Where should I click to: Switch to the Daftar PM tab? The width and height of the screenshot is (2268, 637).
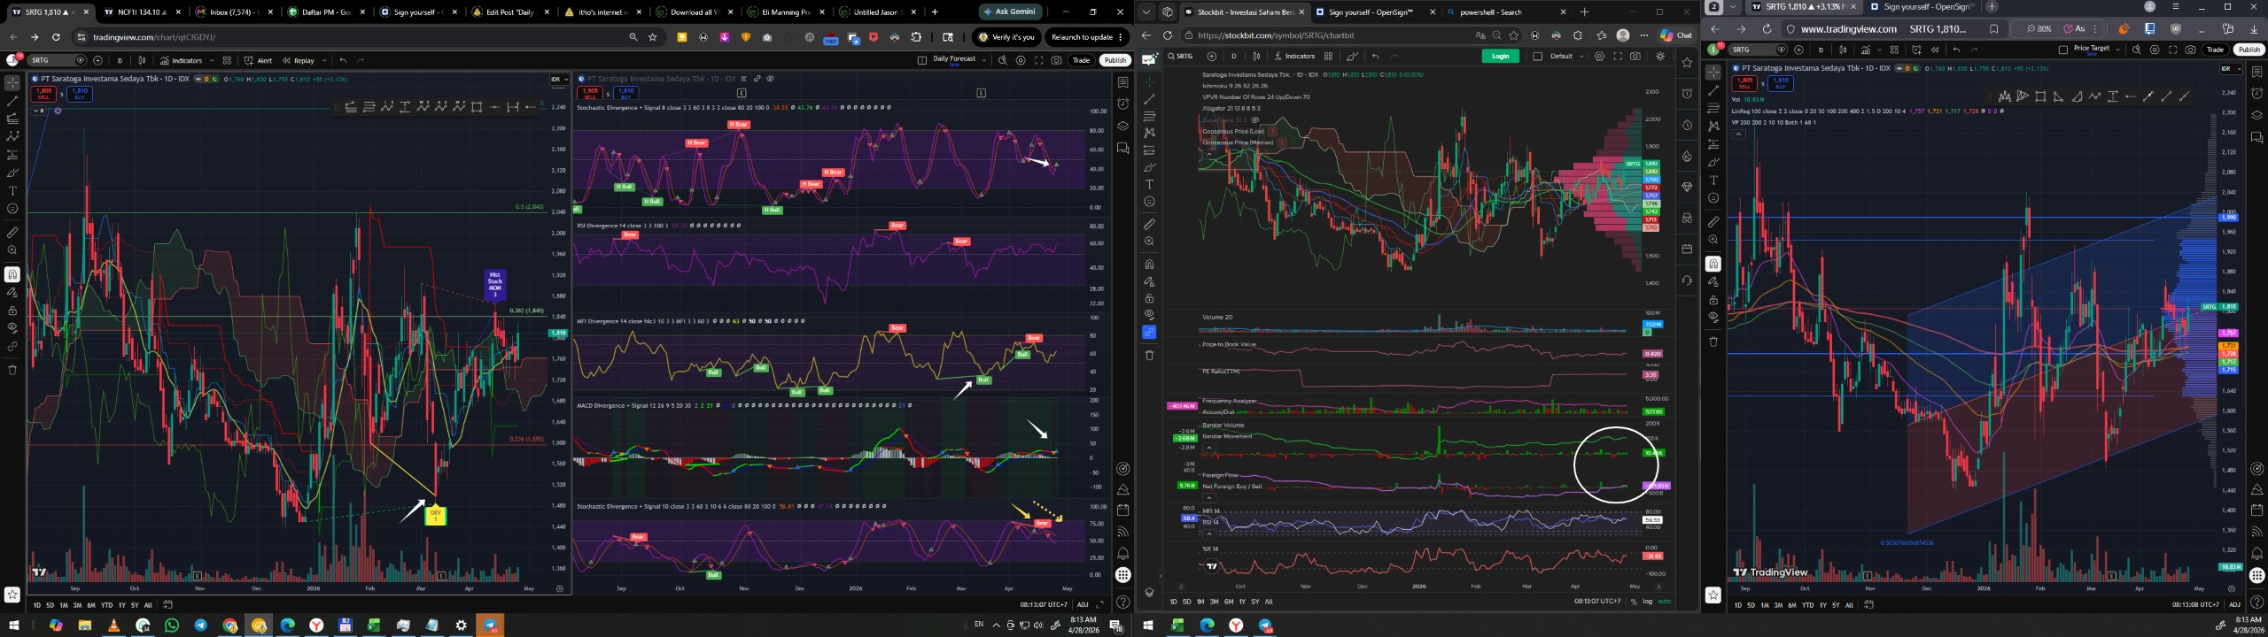[x=323, y=12]
